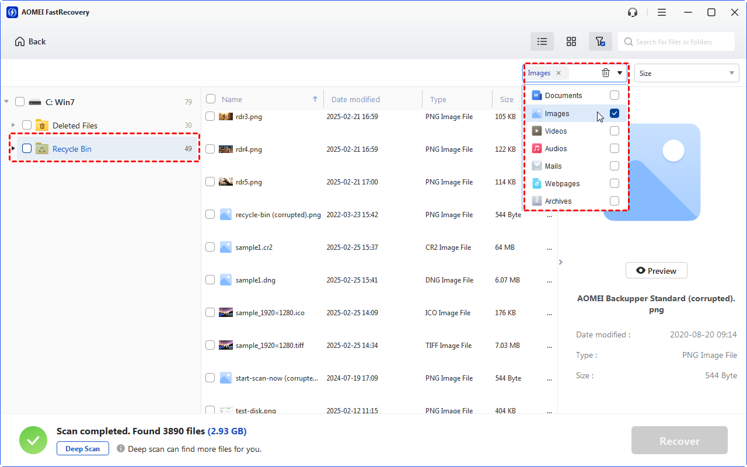Open the Size filter dropdown
Image resolution: width=747 pixels, height=467 pixels.
click(x=686, y=73)
